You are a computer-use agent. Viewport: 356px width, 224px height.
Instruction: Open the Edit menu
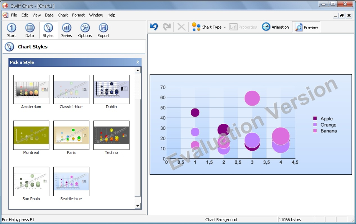tap(25, 15)
